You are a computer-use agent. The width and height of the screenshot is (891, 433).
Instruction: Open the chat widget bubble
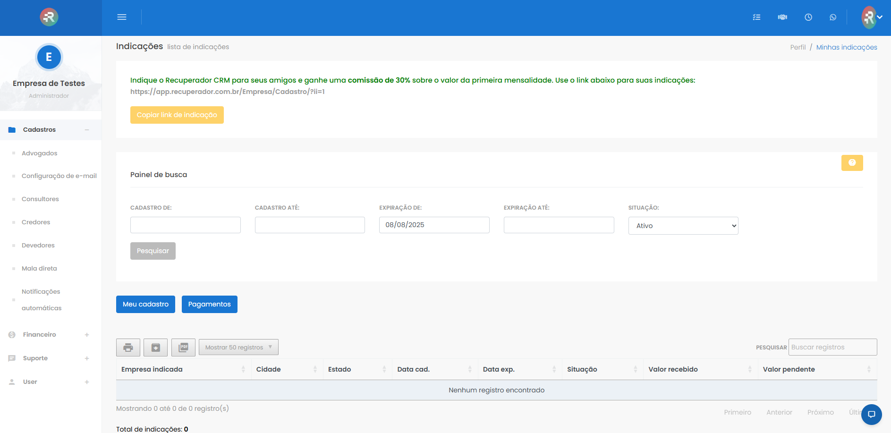(871, 414)
